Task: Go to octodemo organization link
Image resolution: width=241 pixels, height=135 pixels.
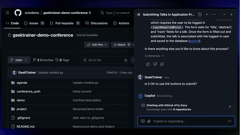Action: [x=32, y=13]
